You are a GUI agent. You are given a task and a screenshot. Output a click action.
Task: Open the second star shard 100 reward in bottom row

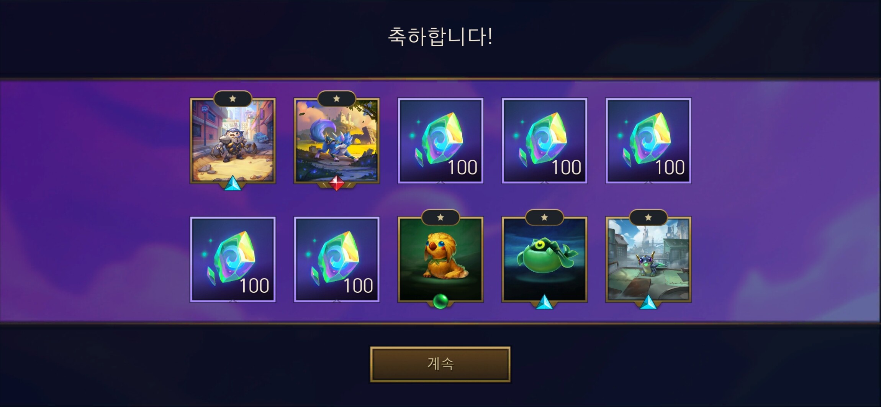[337, 259]
